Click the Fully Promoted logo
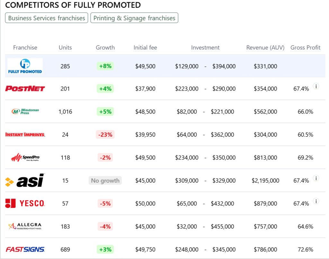The height and width of the screenshot is (259, 329). click(25, 66)
